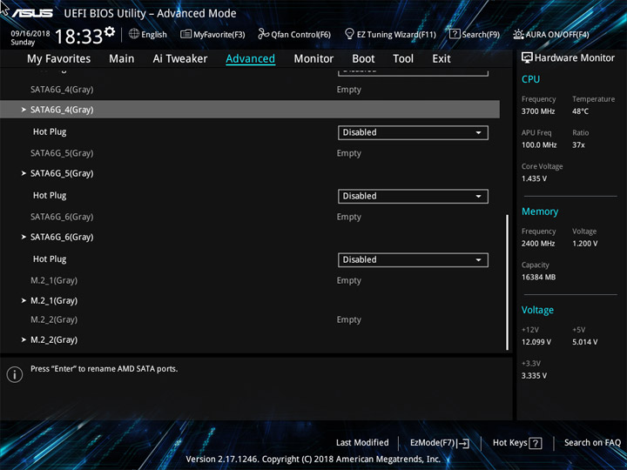Open the Ai Tweaker tab
This screenshot has width=627, height=470.
coord(180,59)
